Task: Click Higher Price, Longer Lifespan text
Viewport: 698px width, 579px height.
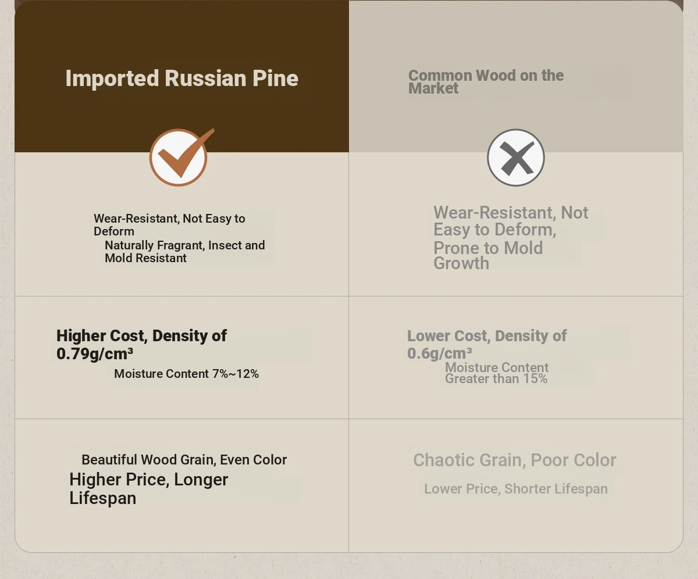Action: click(x=149, y=488)
